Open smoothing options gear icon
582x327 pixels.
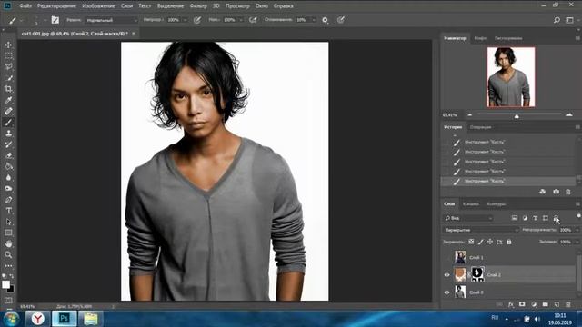tap(325, 20)
